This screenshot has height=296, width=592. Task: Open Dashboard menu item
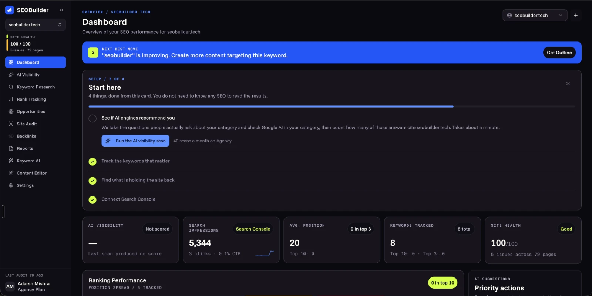coord(36,62)
